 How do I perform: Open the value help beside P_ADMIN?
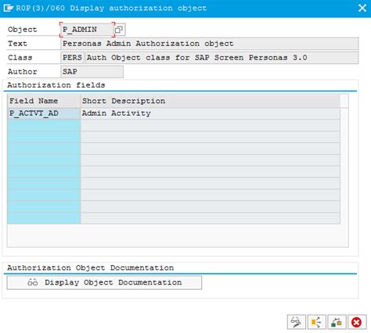(x=119, y=30)
